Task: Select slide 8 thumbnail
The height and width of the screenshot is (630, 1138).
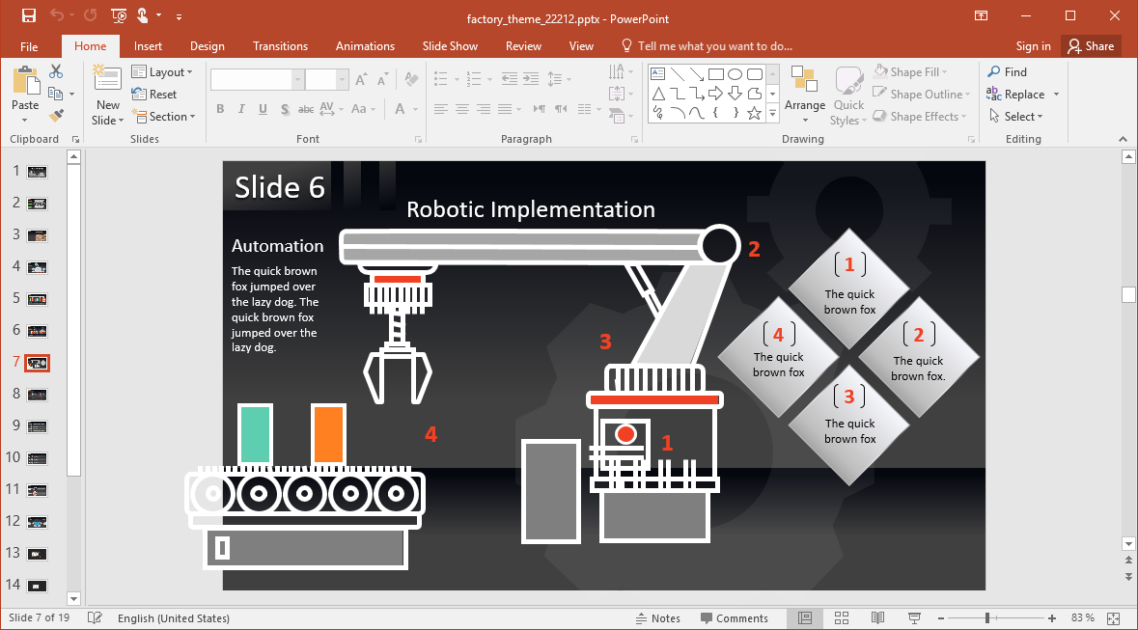Action: (x=37, y=395)
